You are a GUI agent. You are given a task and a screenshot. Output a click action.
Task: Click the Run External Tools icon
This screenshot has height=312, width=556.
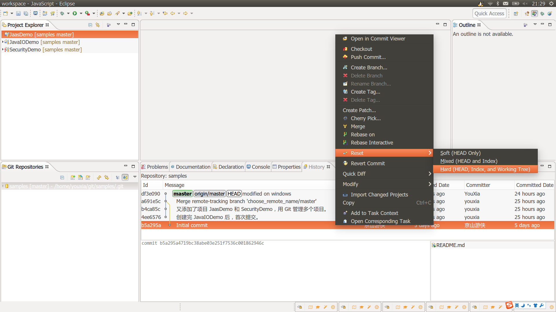coord(87,13)
